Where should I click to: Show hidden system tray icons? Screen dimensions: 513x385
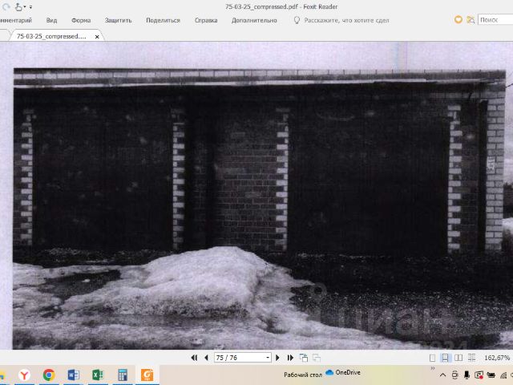pyautogui.click(x=442, y=375)
